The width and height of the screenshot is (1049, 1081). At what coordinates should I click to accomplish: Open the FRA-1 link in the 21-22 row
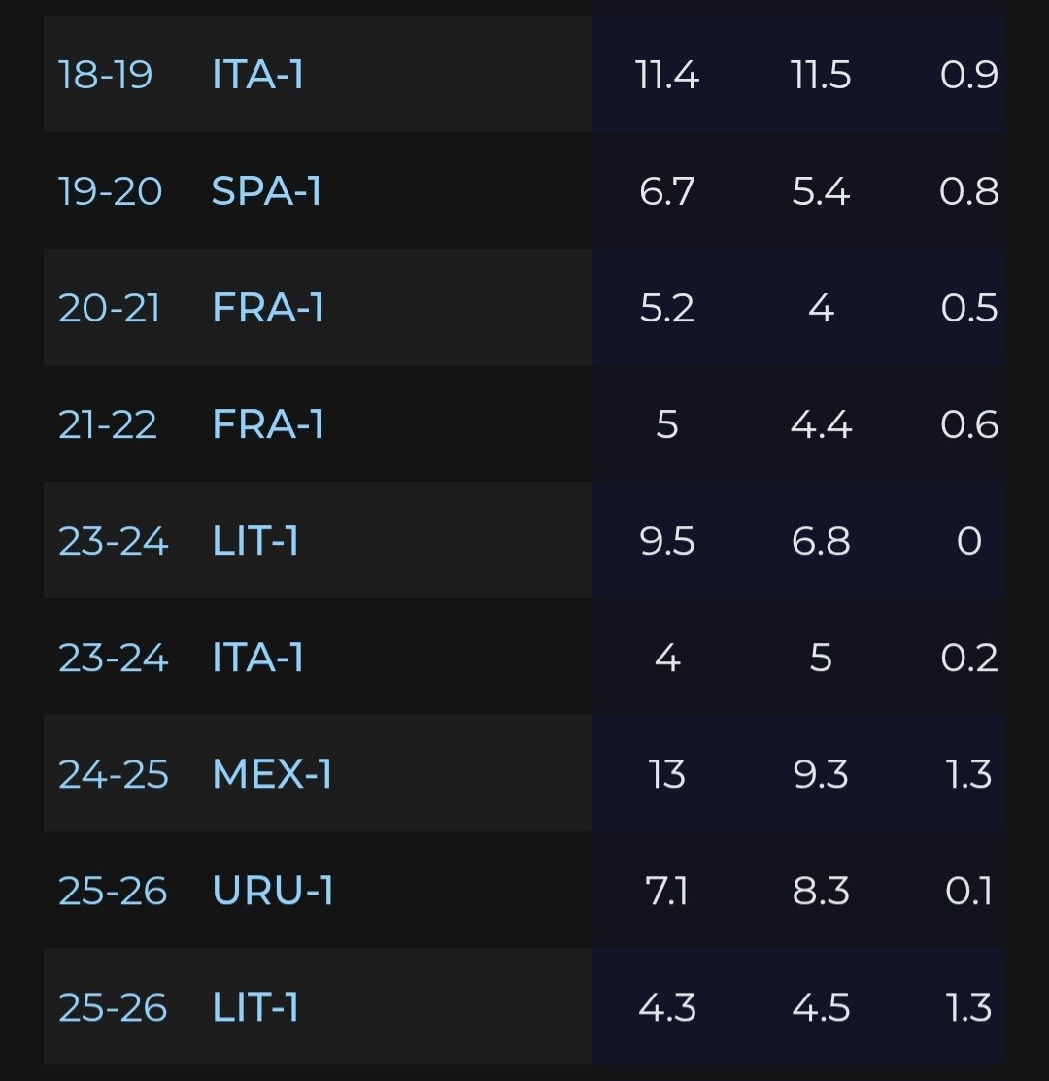[267, 424]
